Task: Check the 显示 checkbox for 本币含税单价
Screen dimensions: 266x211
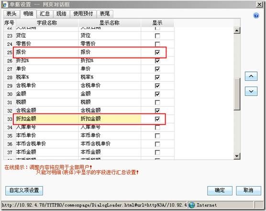Action: pyautogui.click(x=157, y=144)
